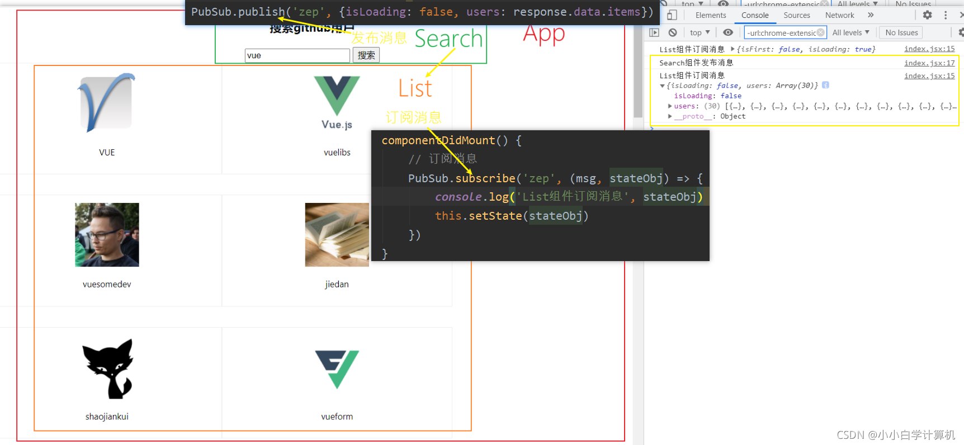
Task: Click the vuesomedev username label
Action: tap(107, 284)
